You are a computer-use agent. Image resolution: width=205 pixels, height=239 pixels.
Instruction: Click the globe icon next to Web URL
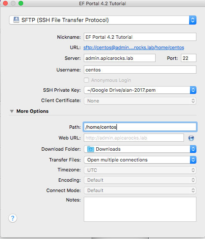tap(191, 138)
